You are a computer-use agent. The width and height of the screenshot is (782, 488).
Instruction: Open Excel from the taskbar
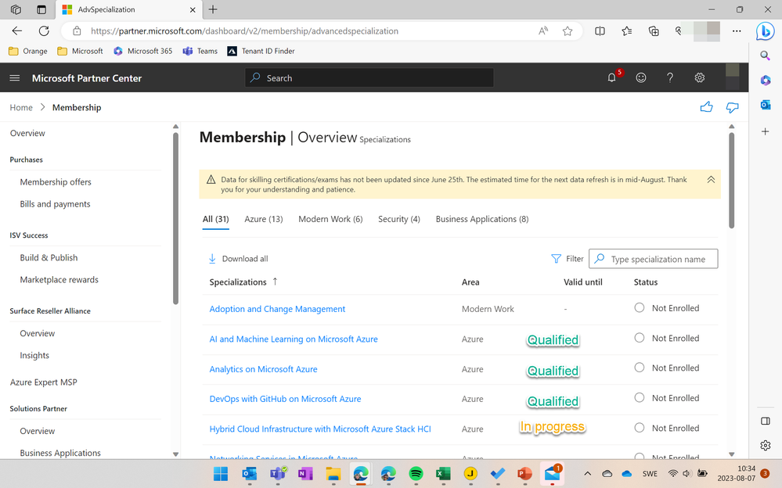[443, 474]
